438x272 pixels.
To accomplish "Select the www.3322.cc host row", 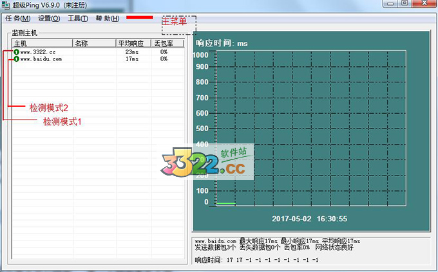I will (38, 52).
